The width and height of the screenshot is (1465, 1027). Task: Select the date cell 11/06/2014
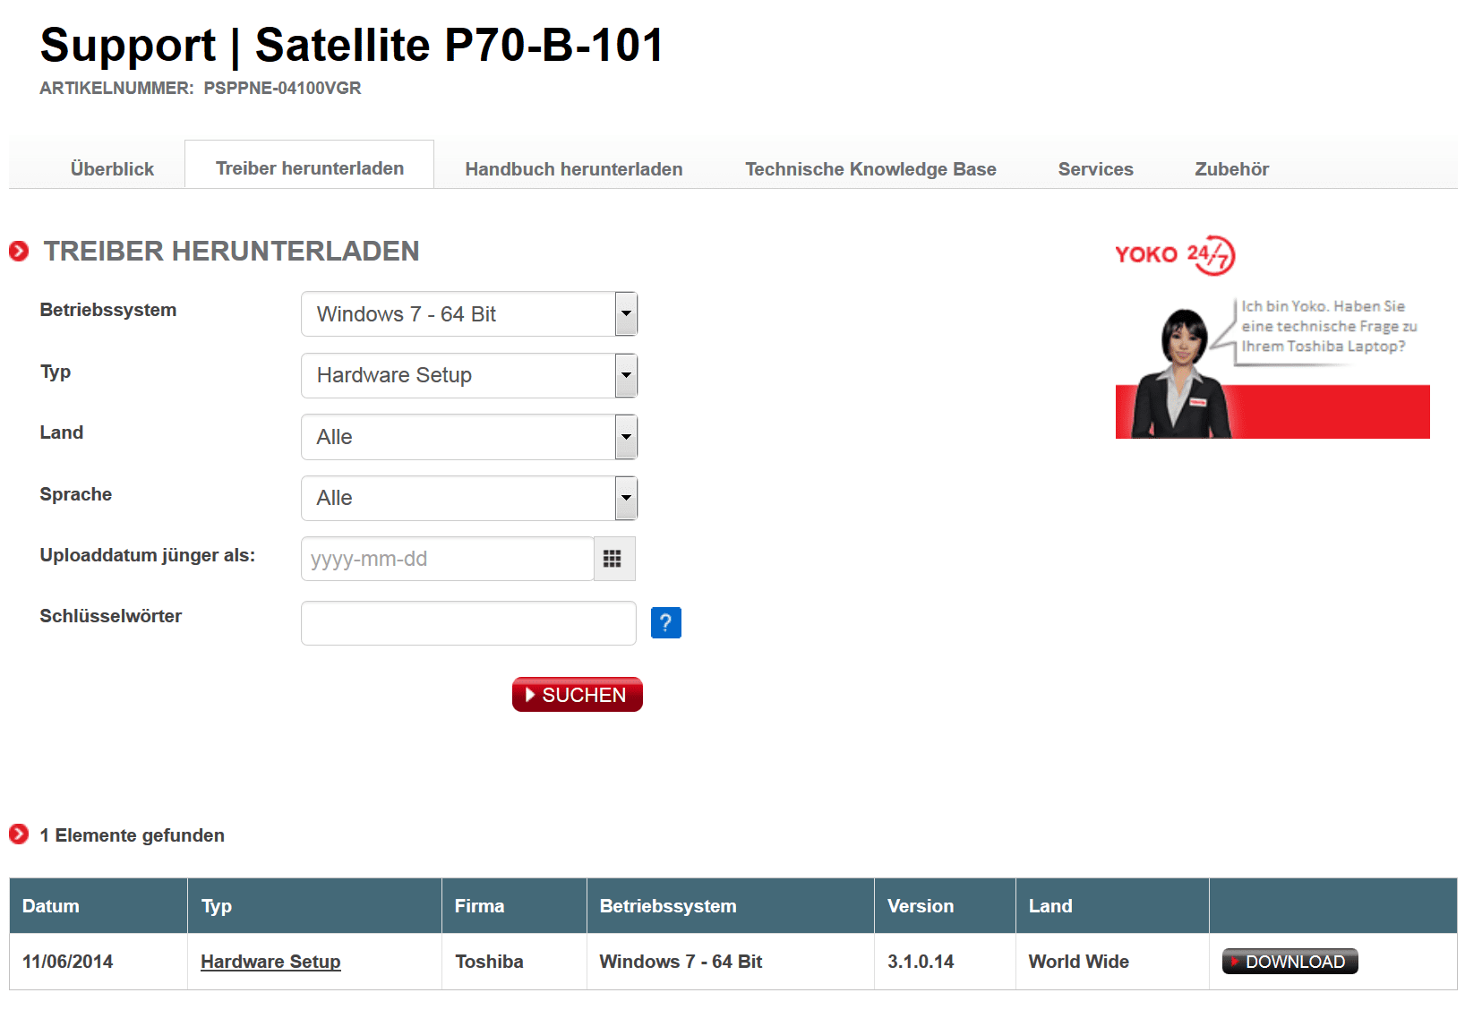tap(99, 962)
